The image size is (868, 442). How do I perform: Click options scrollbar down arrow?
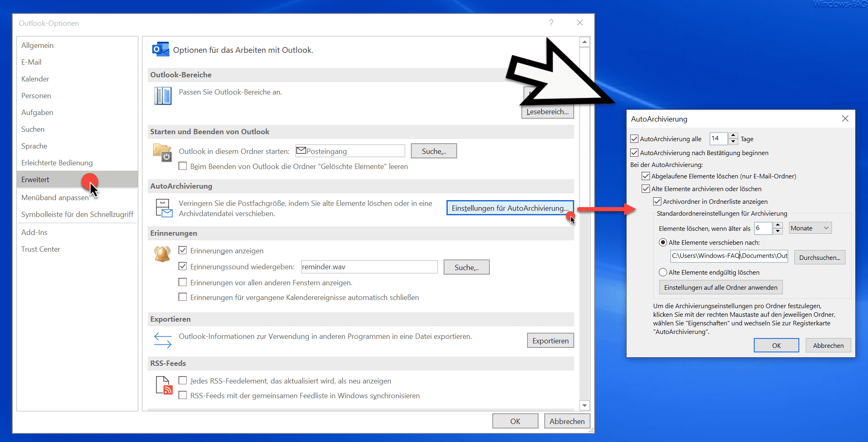584,405
